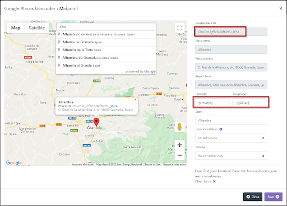Screen dimensions: 287x206
Task: Select Alhaurín de la Torre suggestion
Action: tap(106, 50)
